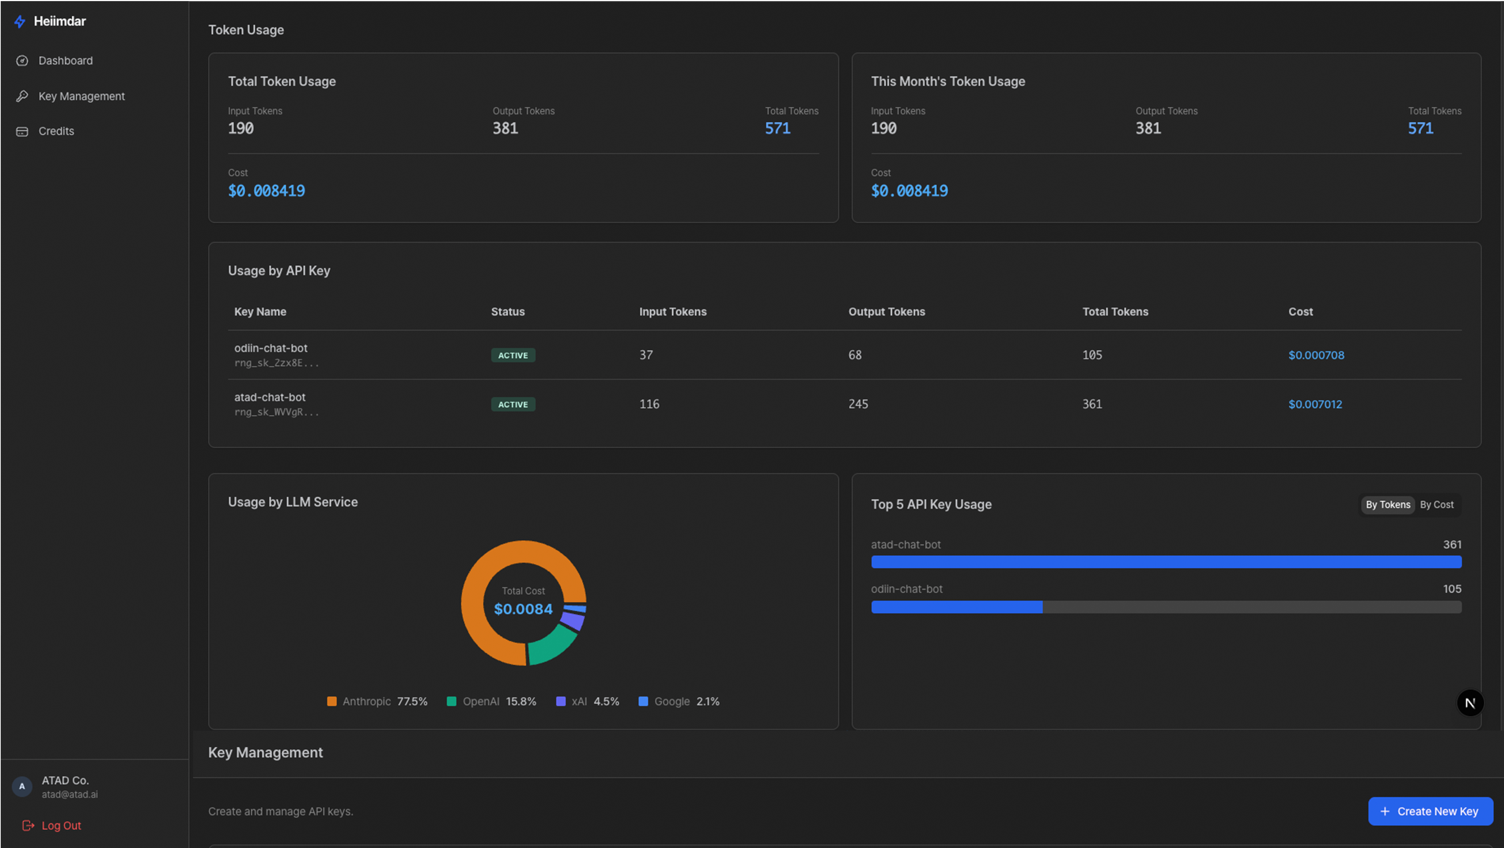Click the Credits card icon
The width and height of the screenshot is (1504, 848).
[x=22, y=131]
